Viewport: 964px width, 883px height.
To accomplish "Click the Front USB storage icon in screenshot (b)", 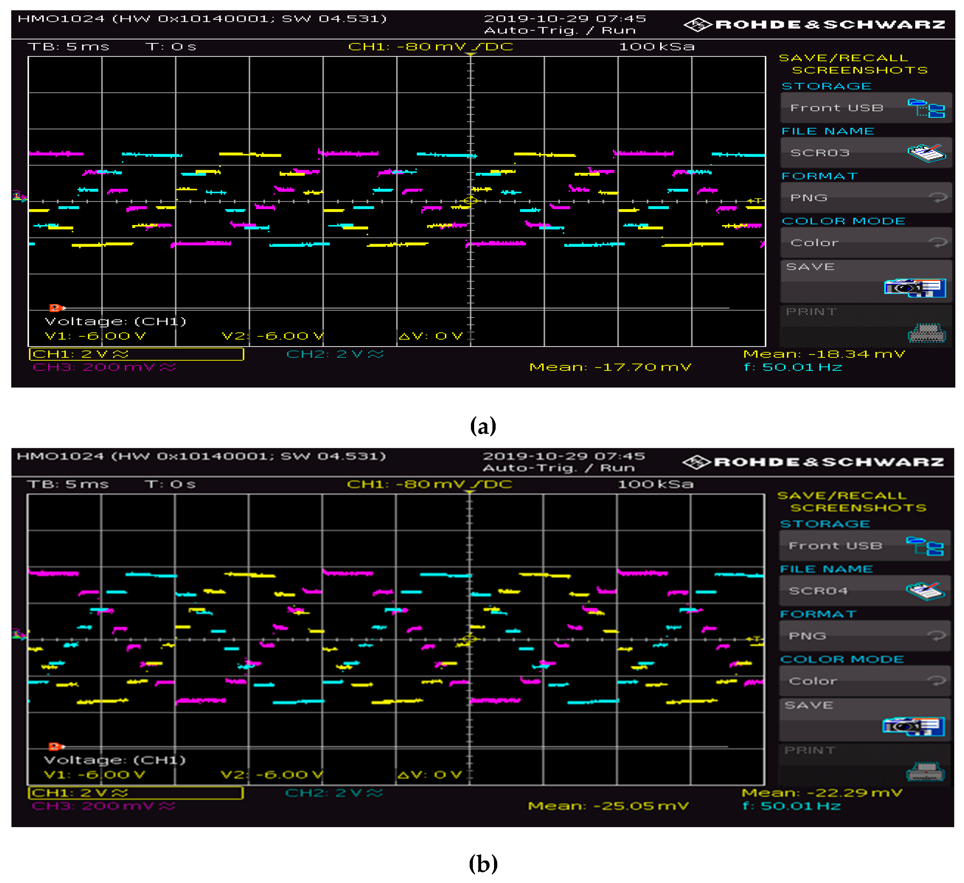I will 925,546.
